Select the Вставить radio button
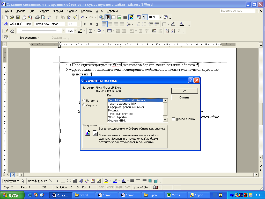Screen dimensions: 265x199 tap(84, 100)
